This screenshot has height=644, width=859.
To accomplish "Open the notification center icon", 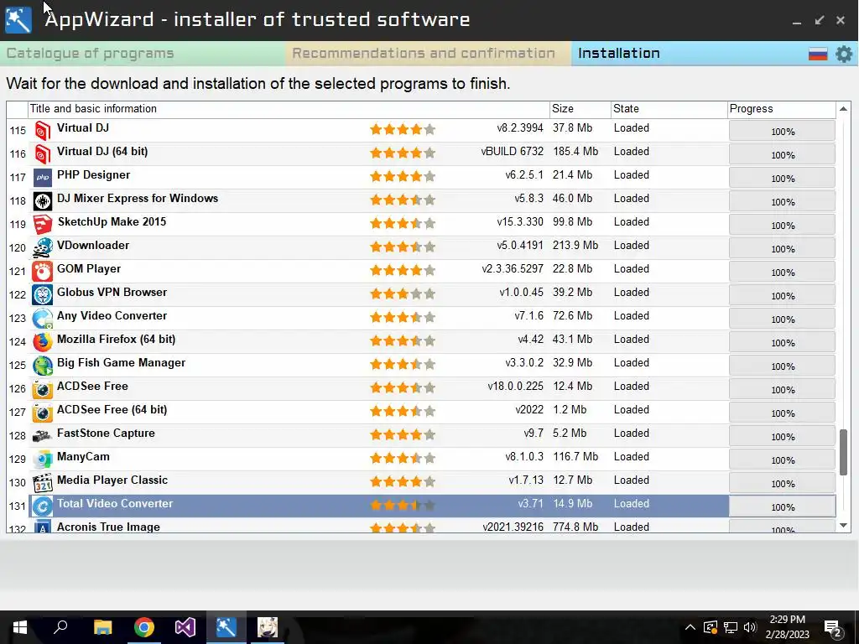I will tap(833, 629).
